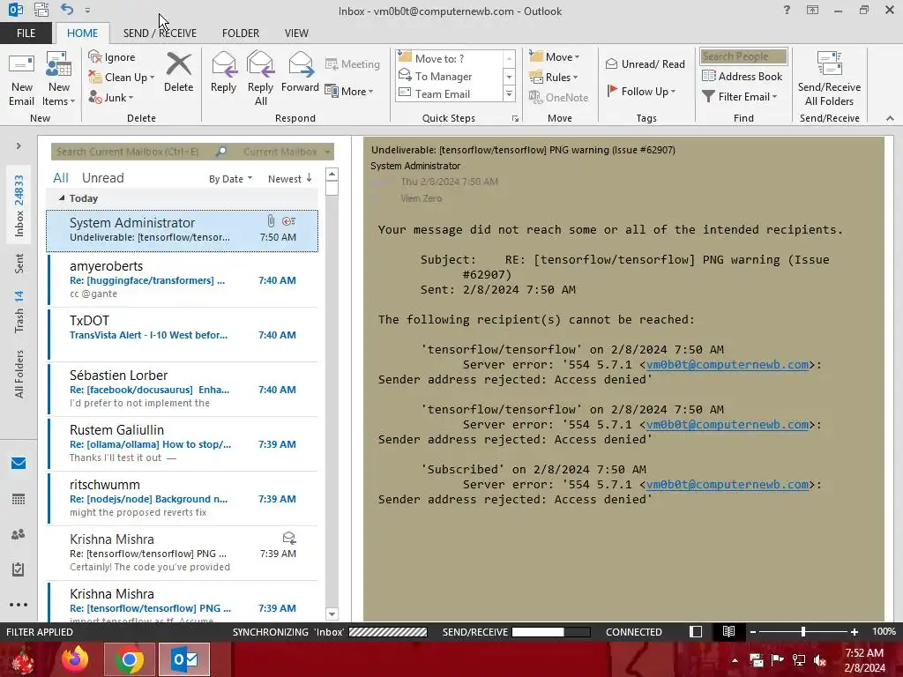Image resolution: width=903 pixels, height=677 pixels.
Task: Open the Current Mailbox scope dropdown
Action: coord(287,152)
